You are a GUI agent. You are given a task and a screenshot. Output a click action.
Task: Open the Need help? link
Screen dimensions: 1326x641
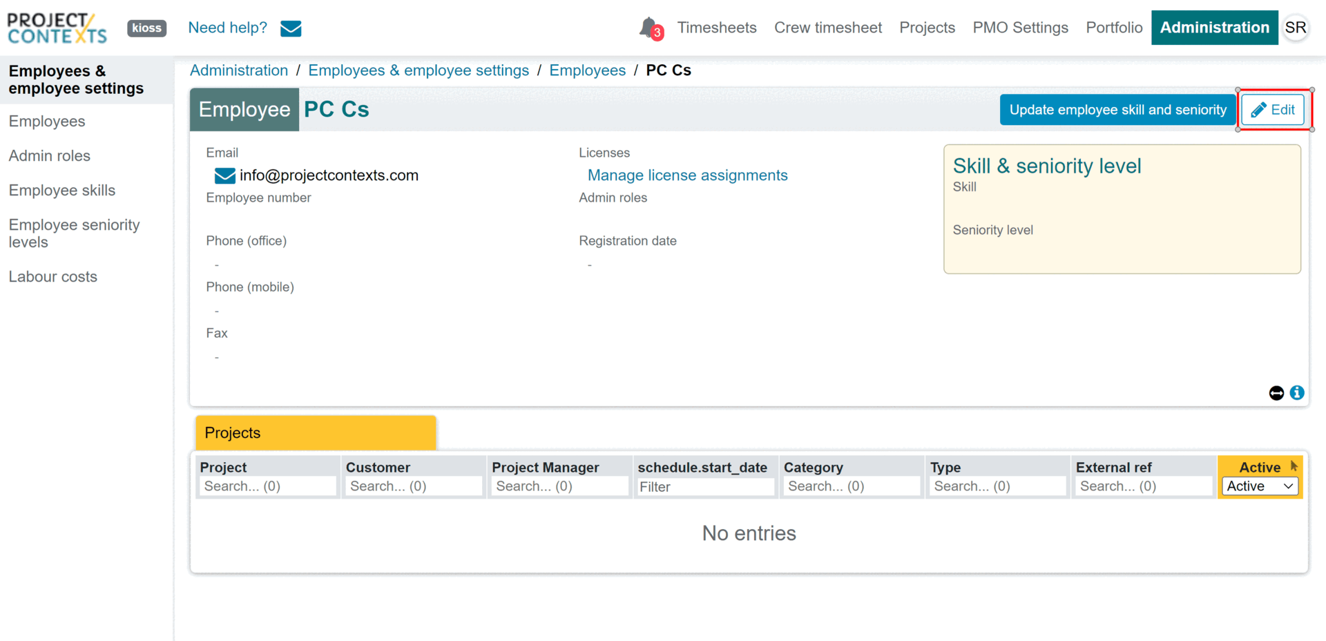tap(227, 28)
